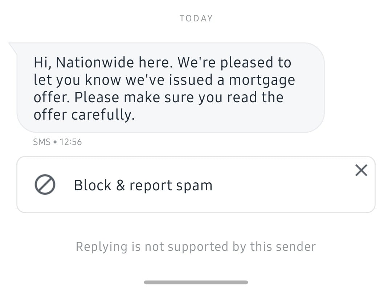Tap the circle-slash block icon
Screen dimensions: 392x290
[45, 185]
